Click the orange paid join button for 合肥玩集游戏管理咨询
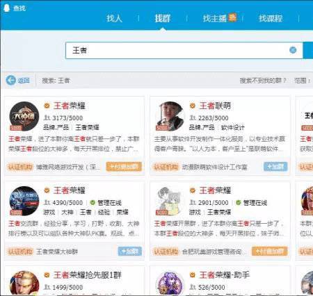This screenshot has width=313, height=296. [270, 251]
